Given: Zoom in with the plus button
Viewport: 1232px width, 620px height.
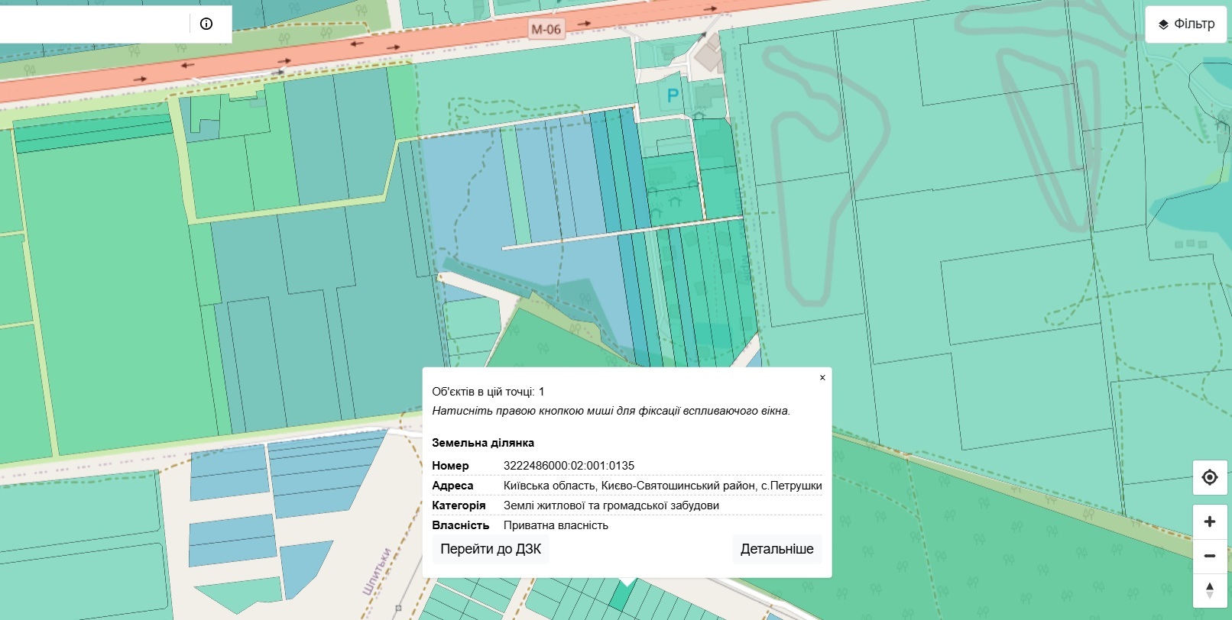Looking at the screenshot, I should tap(1210, 522).
